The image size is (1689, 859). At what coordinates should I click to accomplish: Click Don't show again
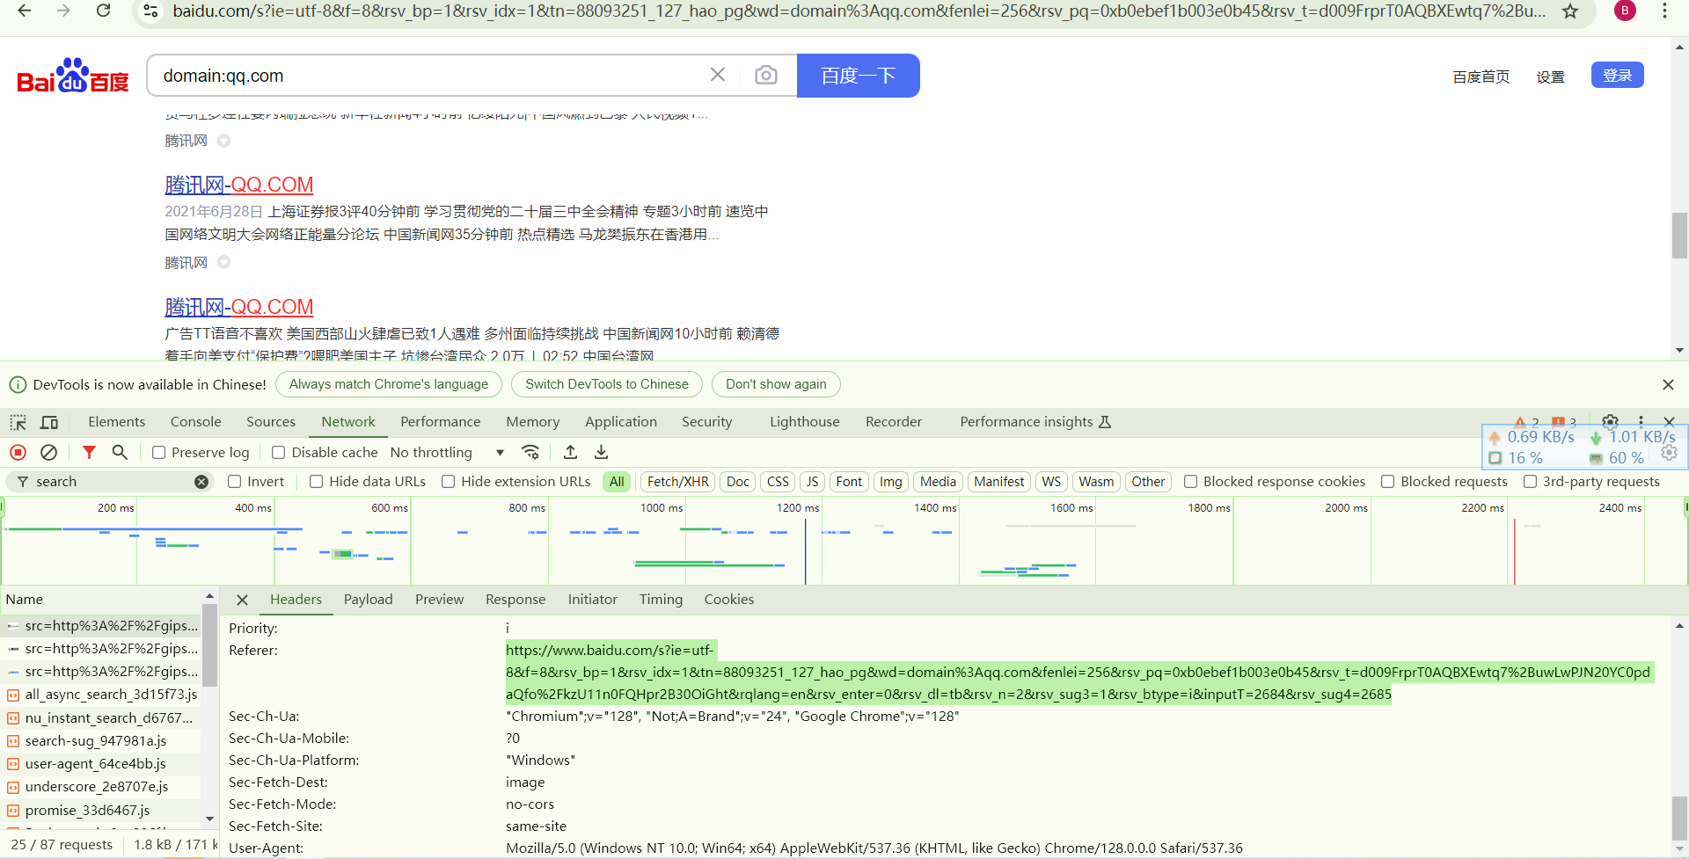pyautogui.click(x=776, y=384)
